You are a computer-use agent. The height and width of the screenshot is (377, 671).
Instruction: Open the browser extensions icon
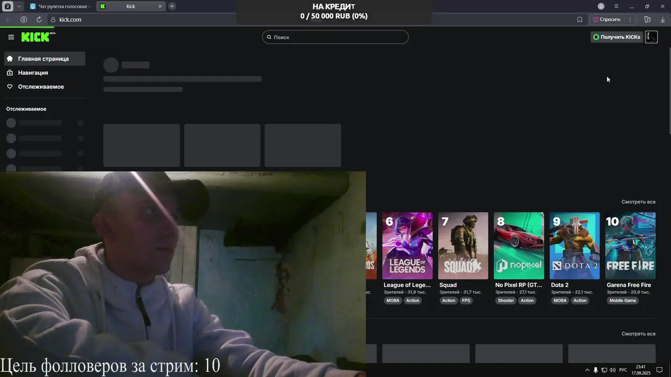pos(647,19)
